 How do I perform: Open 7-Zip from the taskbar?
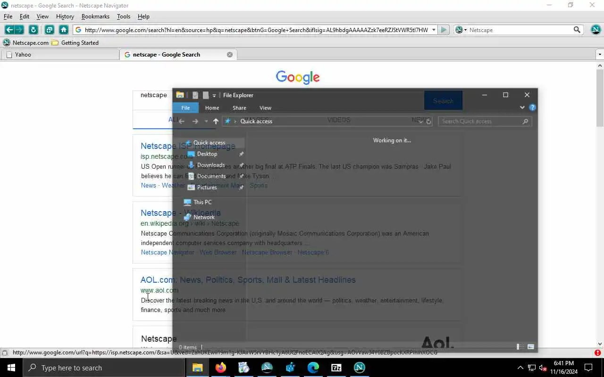click(x=336, y=368)
